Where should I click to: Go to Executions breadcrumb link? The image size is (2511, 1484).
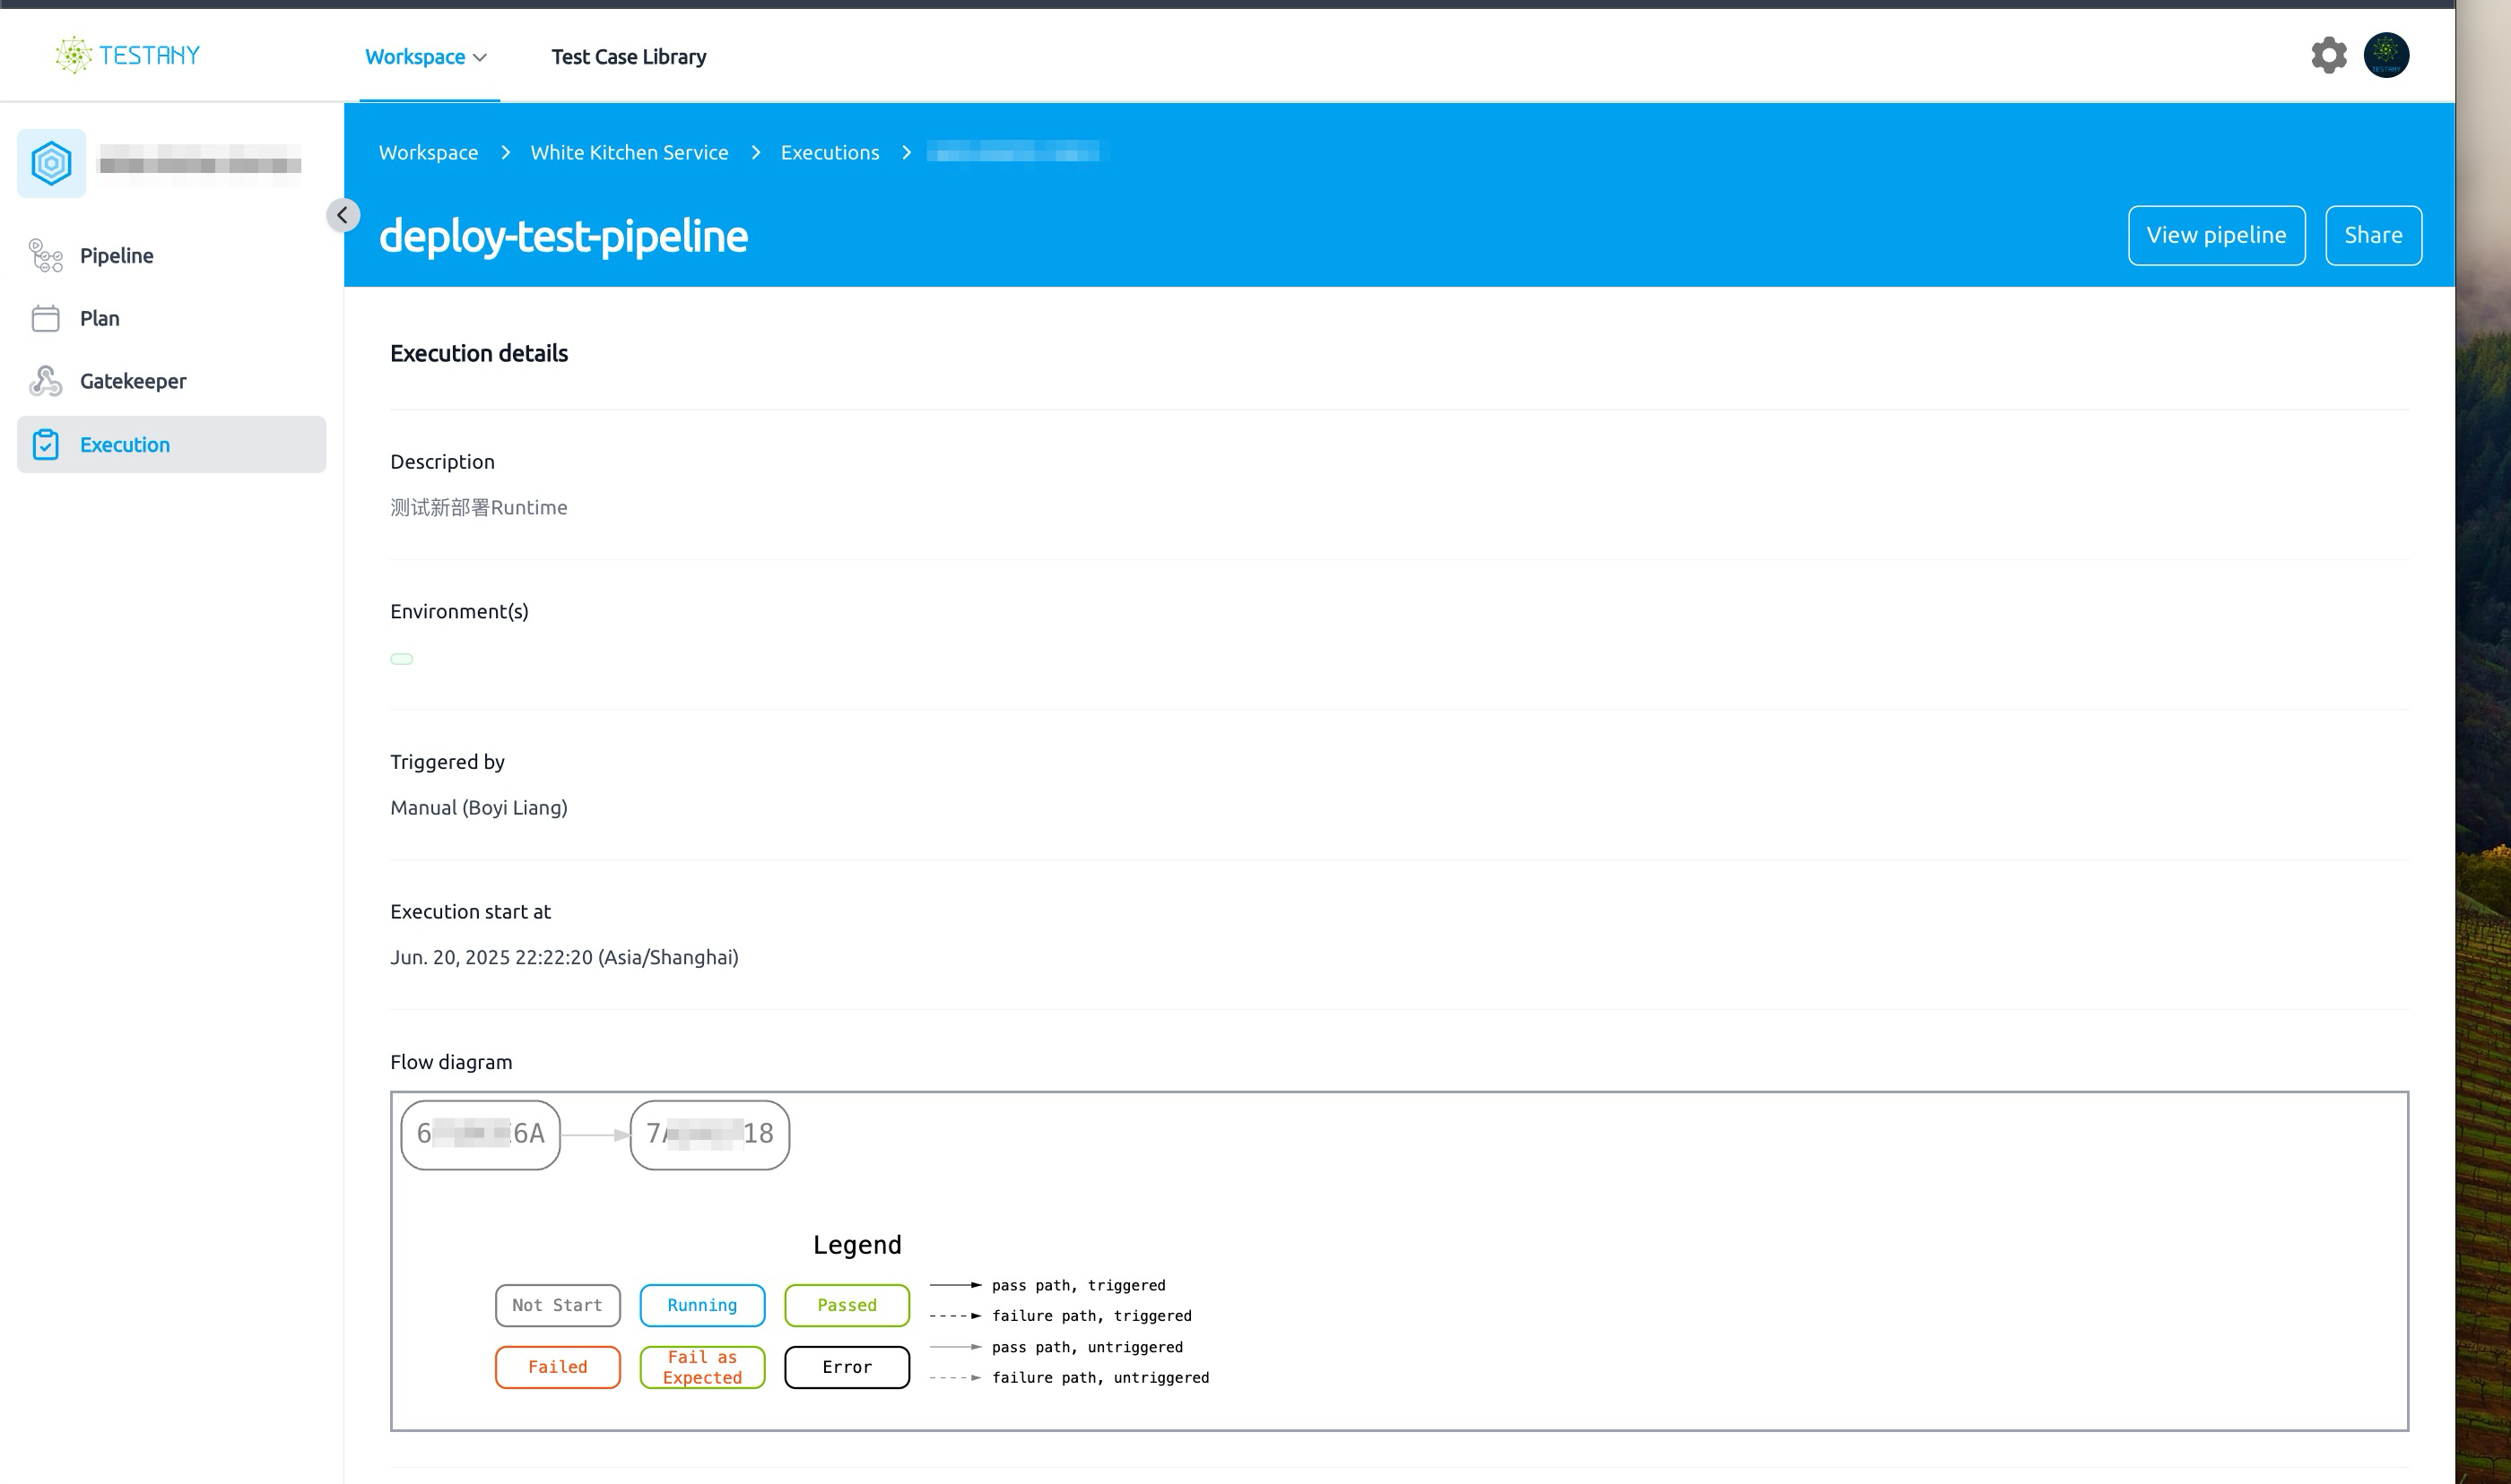(830, 153)
